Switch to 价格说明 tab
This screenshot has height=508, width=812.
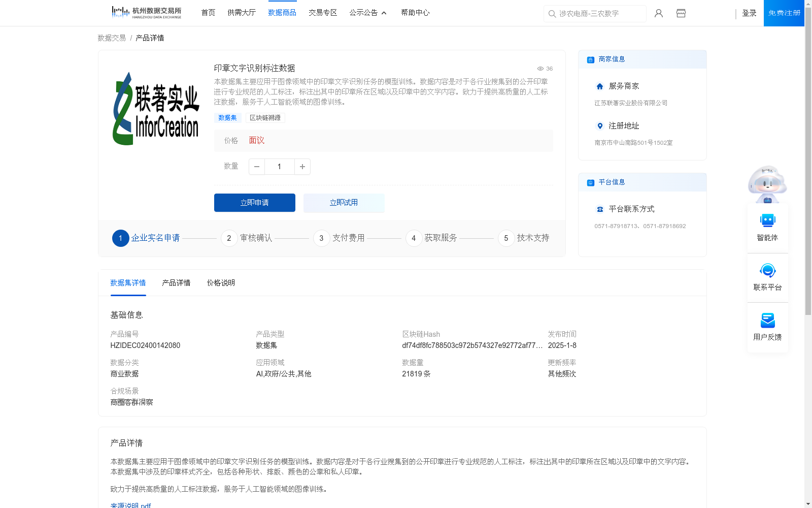pyautogui.click(x=221, y=283)
